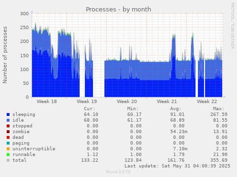Click sleeping current value 64.10
The width and height of the screenshot is (237, 177).
tap(91, 115)
